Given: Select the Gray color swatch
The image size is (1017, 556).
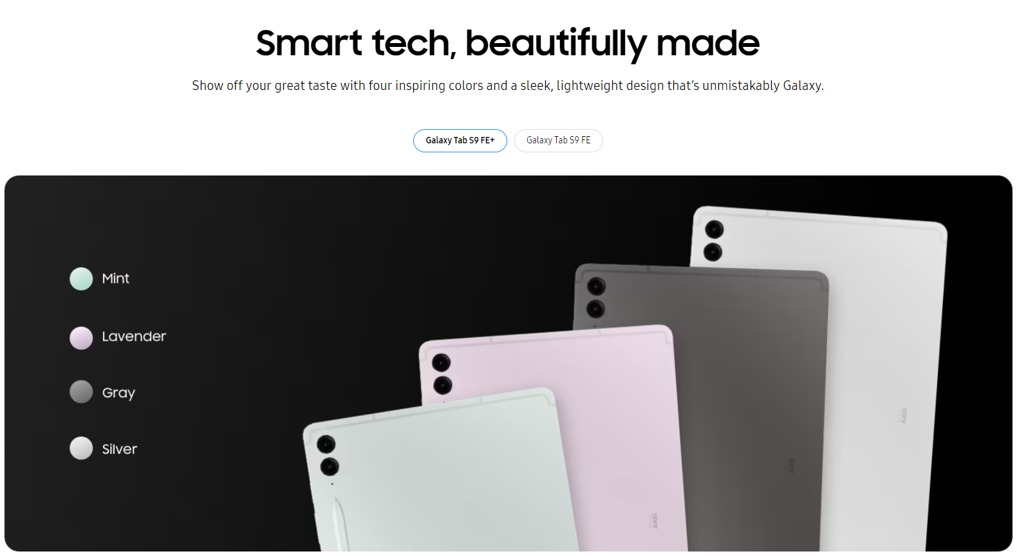Looking at the screenshot, I should [x=81, y=391].
